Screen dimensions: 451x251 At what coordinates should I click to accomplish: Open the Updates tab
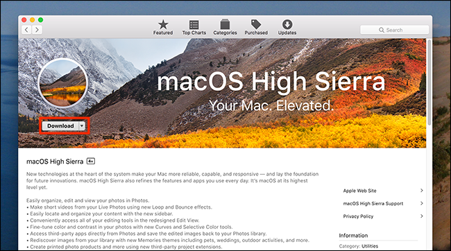coord(287,28)
